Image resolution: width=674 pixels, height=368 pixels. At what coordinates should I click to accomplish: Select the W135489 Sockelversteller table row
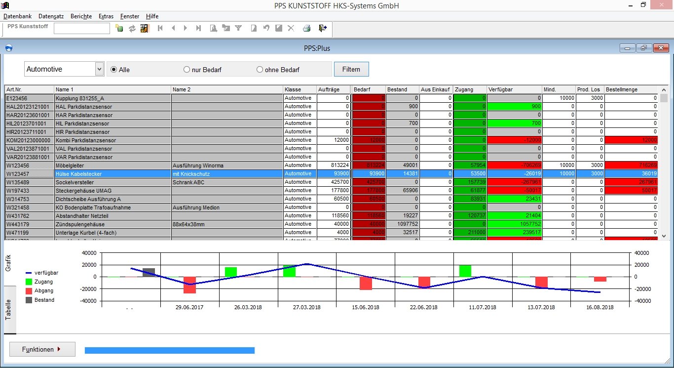[x=331, y=182]
